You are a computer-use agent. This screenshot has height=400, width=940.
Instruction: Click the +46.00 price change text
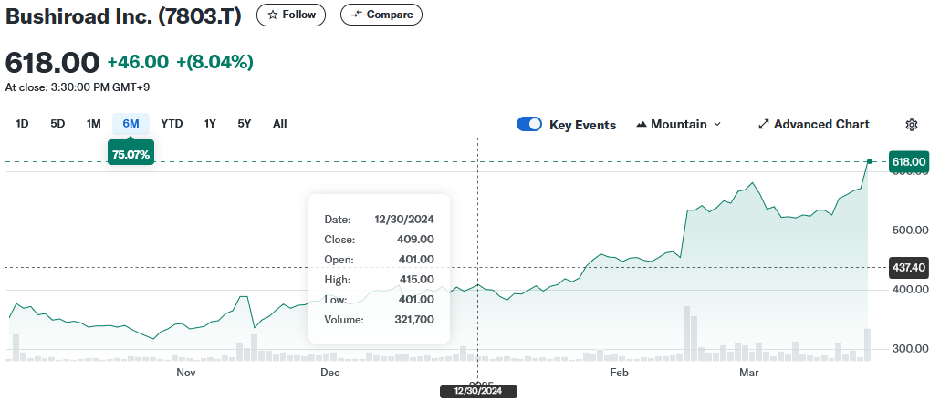(138, 62)
